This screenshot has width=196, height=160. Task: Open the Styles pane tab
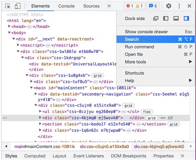coord(11,156)
